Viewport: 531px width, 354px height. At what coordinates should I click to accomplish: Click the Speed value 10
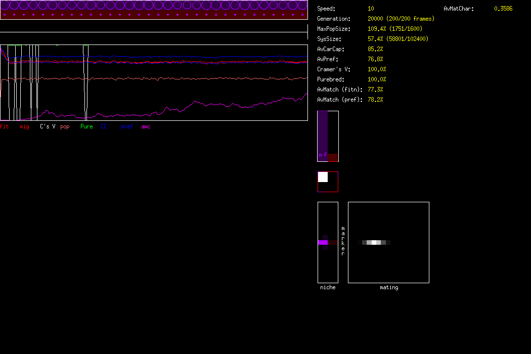[371, 9]
